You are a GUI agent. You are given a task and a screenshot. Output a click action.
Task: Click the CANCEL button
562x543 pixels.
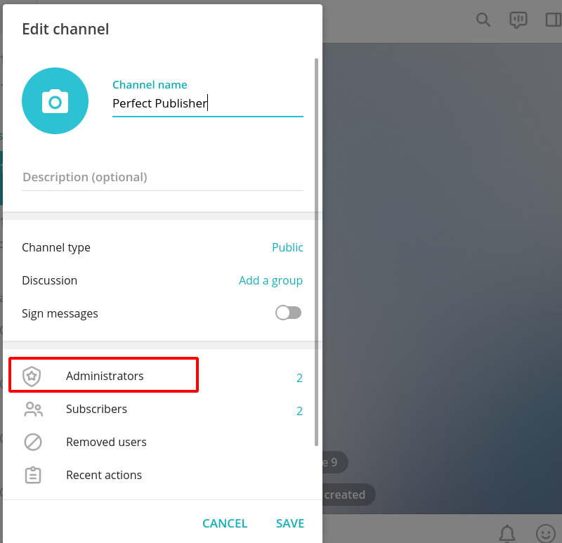coord(225,523)
